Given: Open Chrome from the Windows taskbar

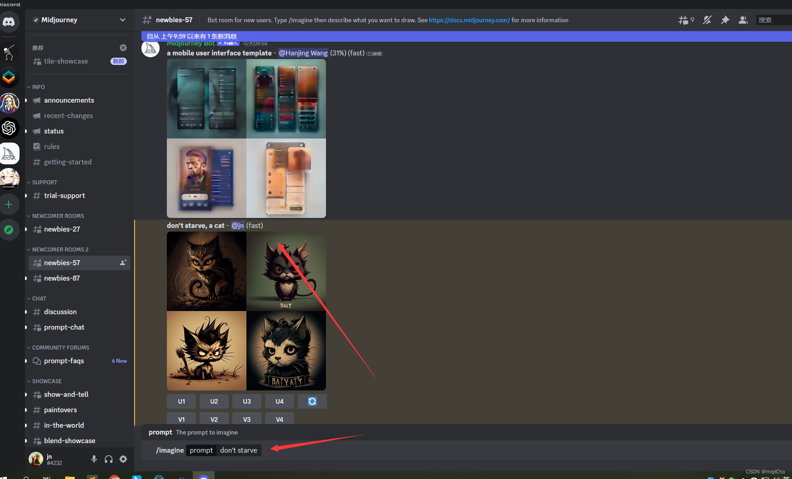Looking at the screenshot, I should pos(115,477).
